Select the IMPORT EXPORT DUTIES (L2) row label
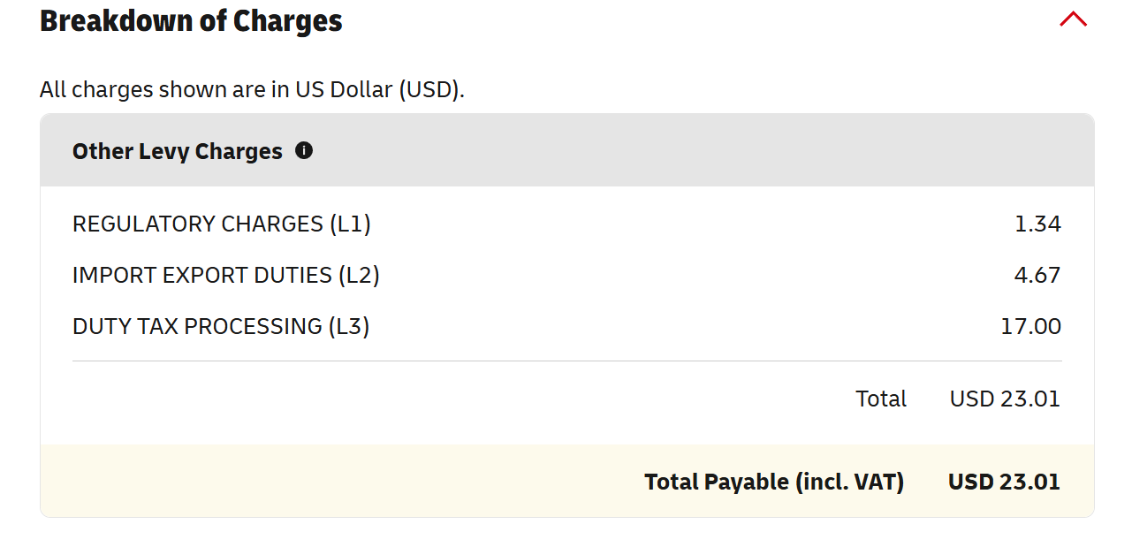Image resolution: width=1132 pixels, height=547 pixels. pos(225,276)
